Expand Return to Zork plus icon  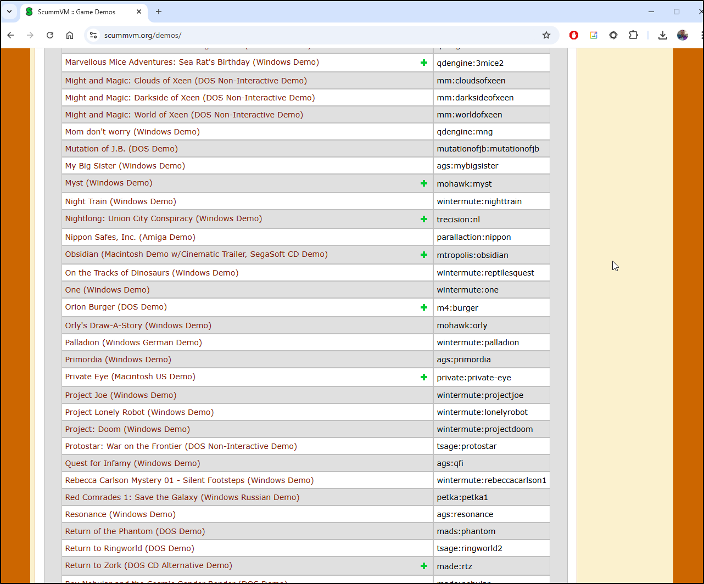point(423,566)
